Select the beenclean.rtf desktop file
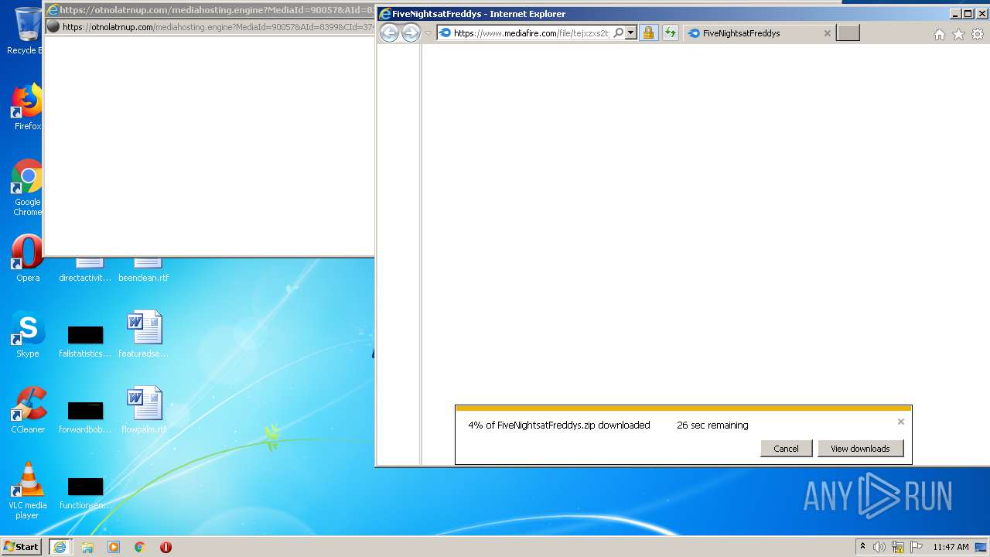Viewport: 990px width, 557px height. click(144, 269)
